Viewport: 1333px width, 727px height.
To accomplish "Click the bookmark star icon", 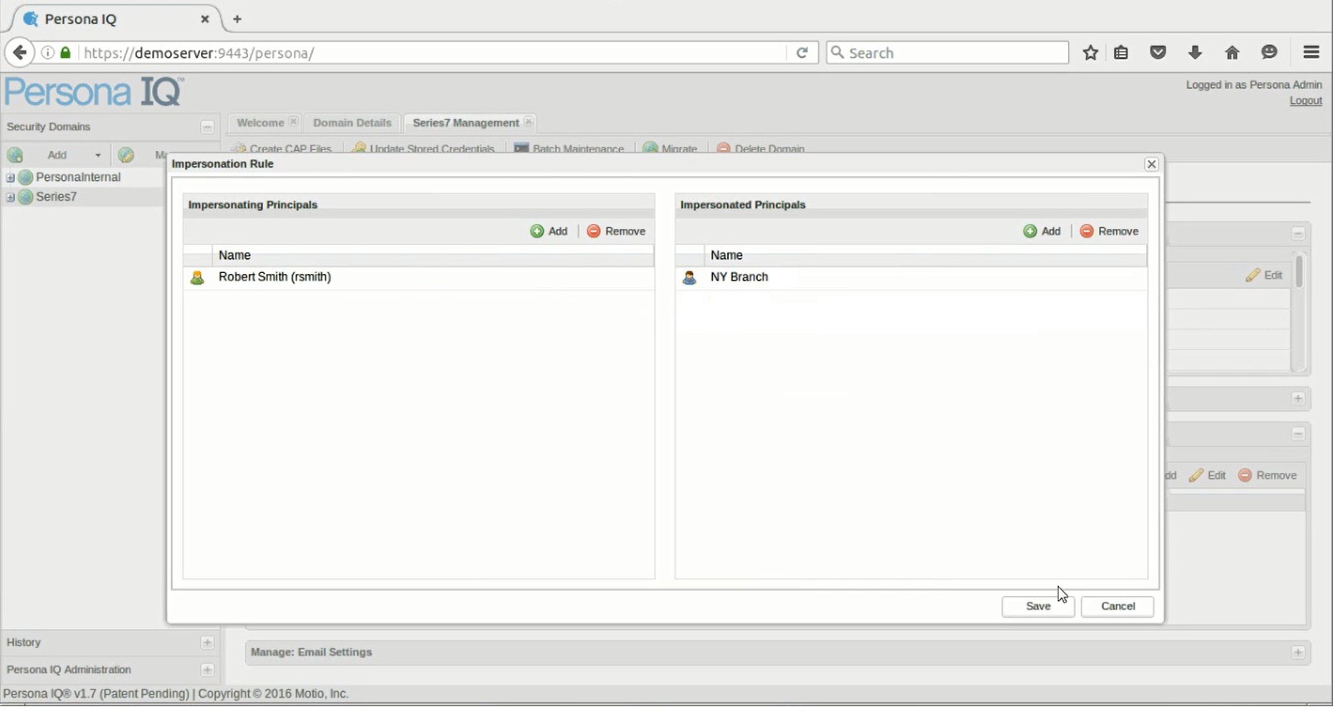I will click(x=1091, y=52).
